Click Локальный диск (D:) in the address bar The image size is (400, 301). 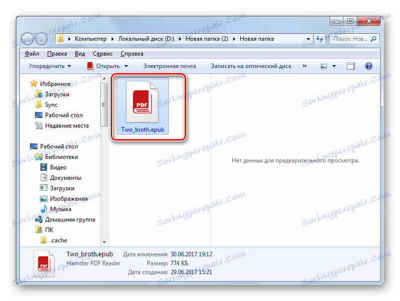pyautogui.click(x=146, y=39)
